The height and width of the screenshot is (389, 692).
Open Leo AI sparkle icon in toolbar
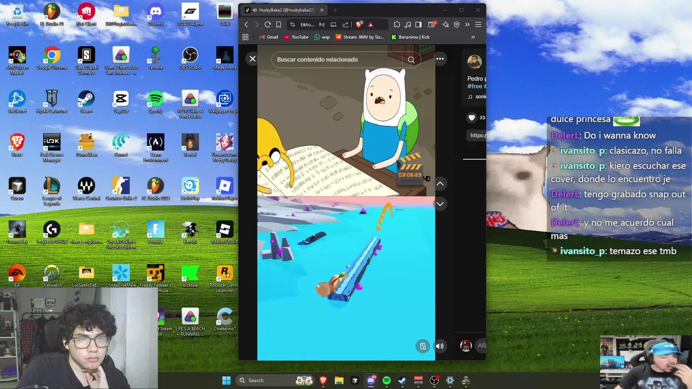click(445, 24)
